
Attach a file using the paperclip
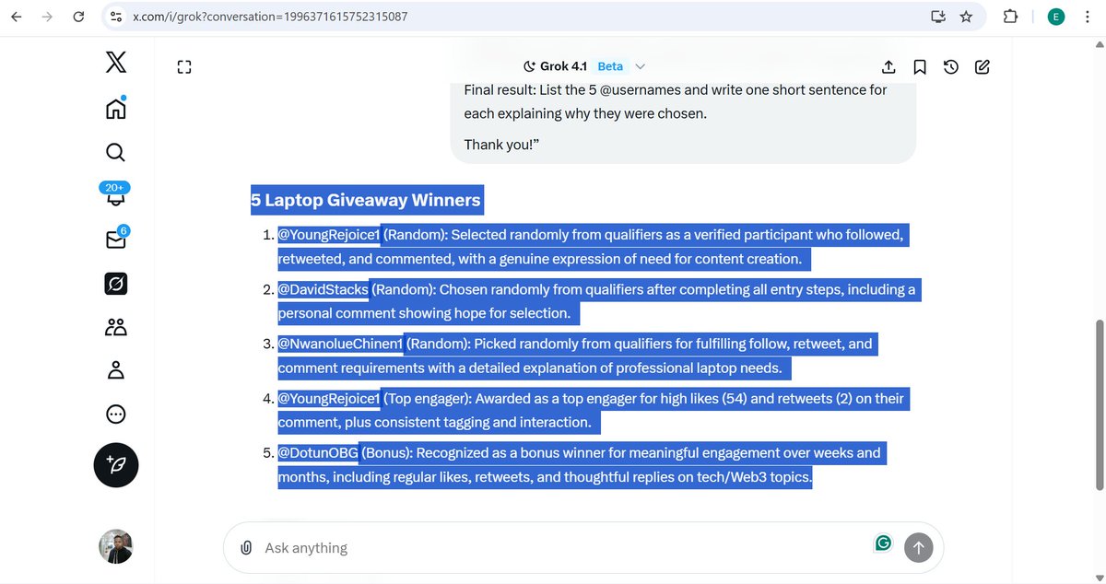tap(245, 547)
